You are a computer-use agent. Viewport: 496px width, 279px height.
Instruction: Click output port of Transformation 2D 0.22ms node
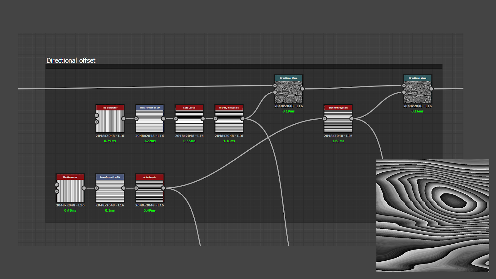tap(163, 118)
